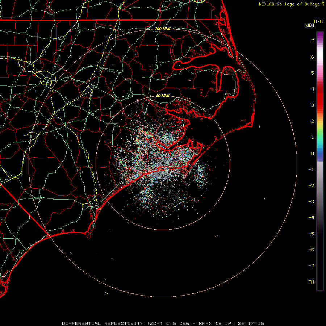Image resolution: width=326 pixels, height=326 pixels.
Task: Click the 100 NMI range ring label
Action: 163,29
